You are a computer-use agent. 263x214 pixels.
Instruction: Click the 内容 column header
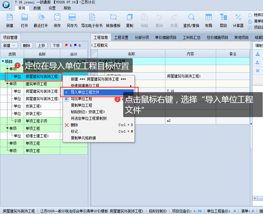pyautogui.click(x=190, y=54)
